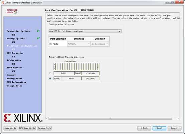This screenshot has height=134, width=185.
Task: Click the scrollbar left arrow
Action: click(x=47, y=118)
